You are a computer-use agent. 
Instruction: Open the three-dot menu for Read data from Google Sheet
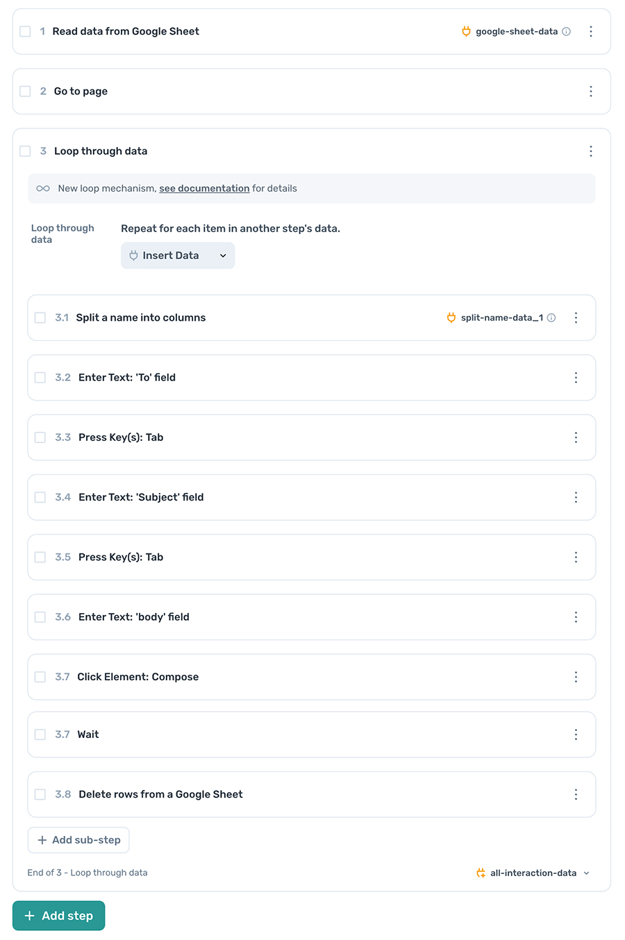591,31
